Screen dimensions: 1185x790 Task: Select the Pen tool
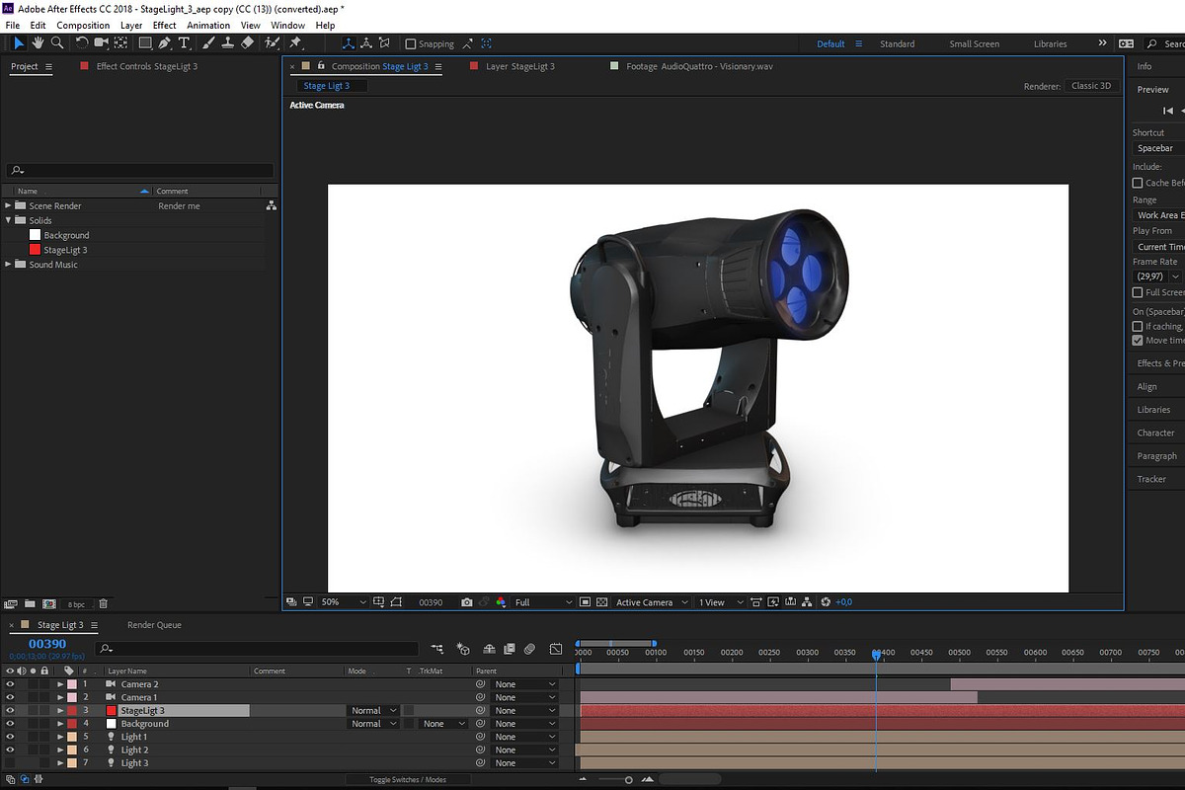(x=164, y=43)
